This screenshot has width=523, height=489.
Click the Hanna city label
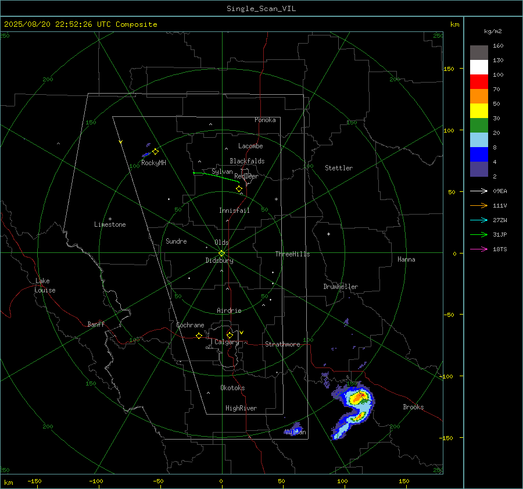click(406, 259)
